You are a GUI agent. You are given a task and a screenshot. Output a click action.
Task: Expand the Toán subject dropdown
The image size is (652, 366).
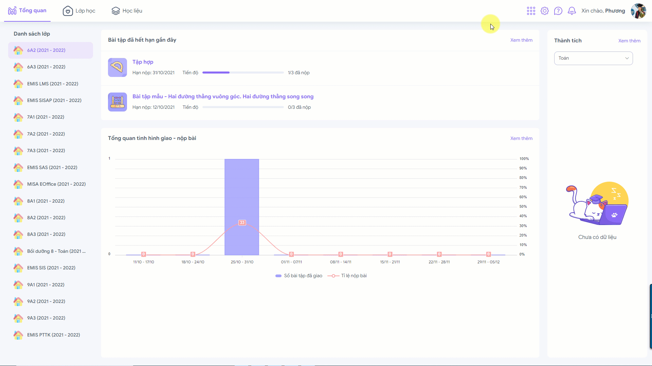pos(593,58)
